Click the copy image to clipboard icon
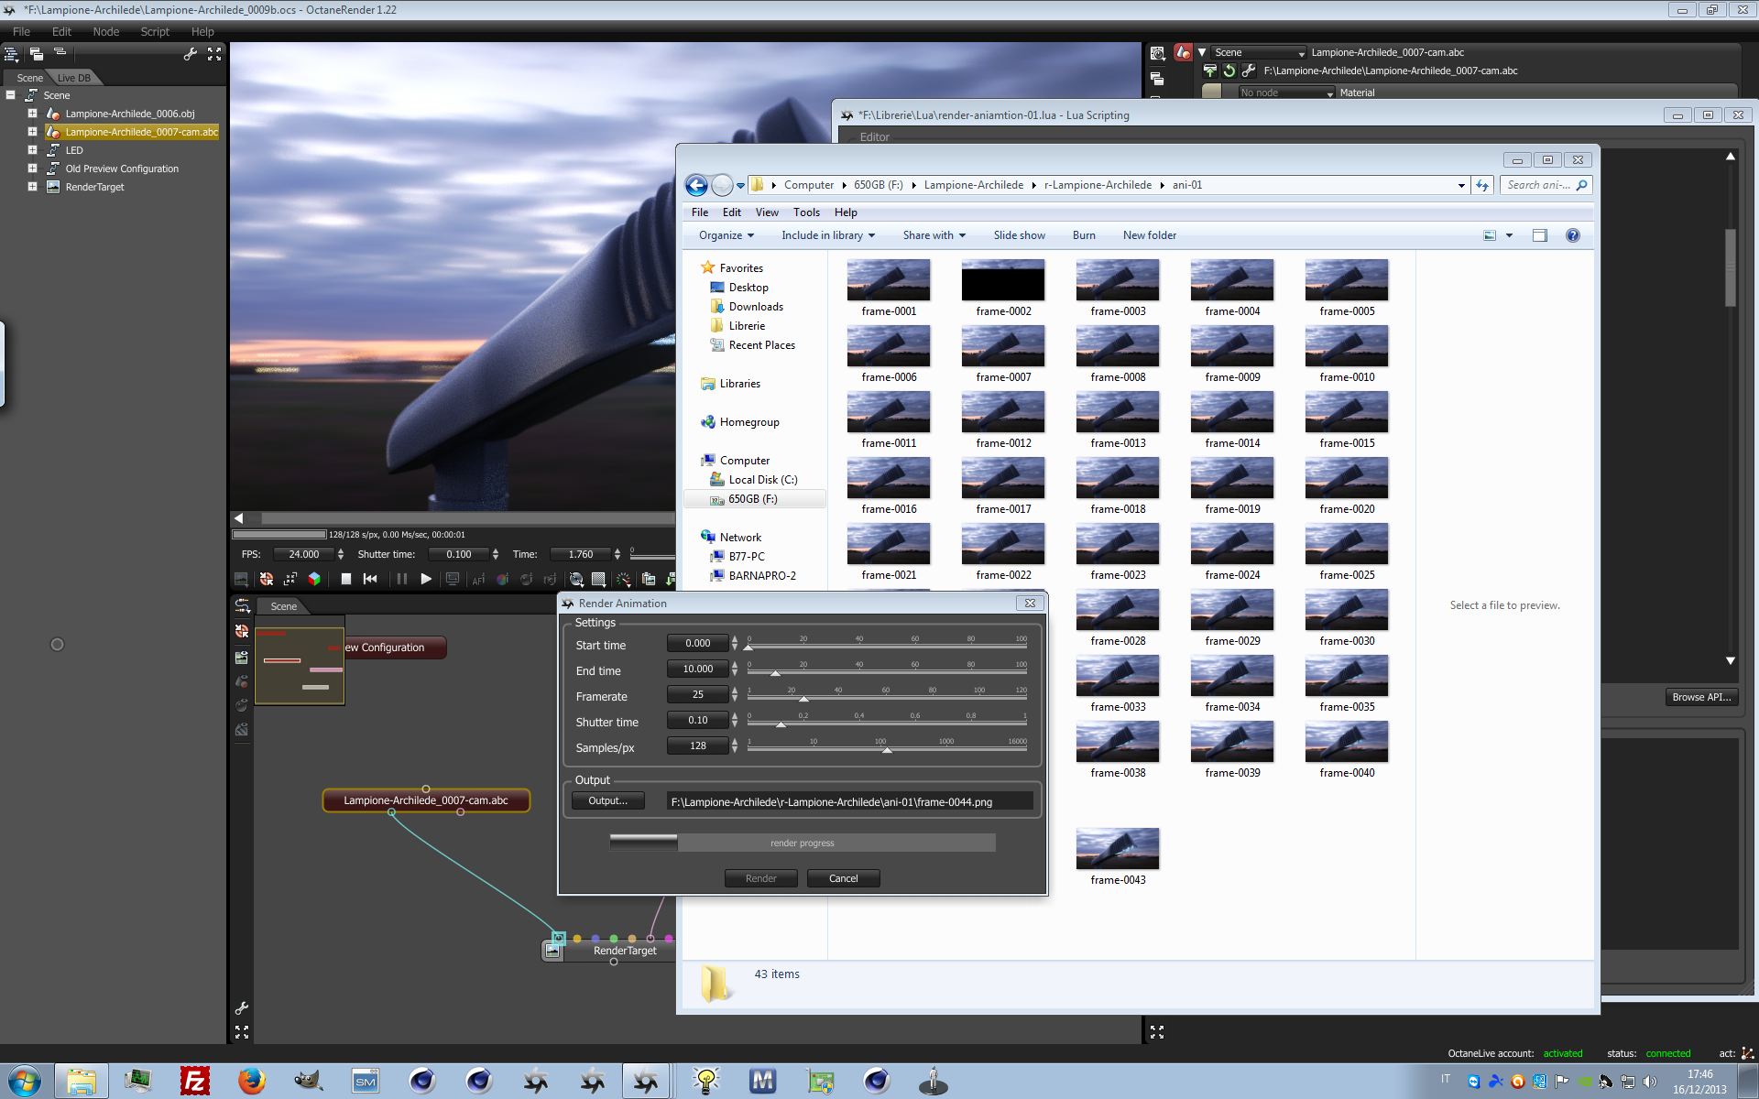 click(649, 579)
